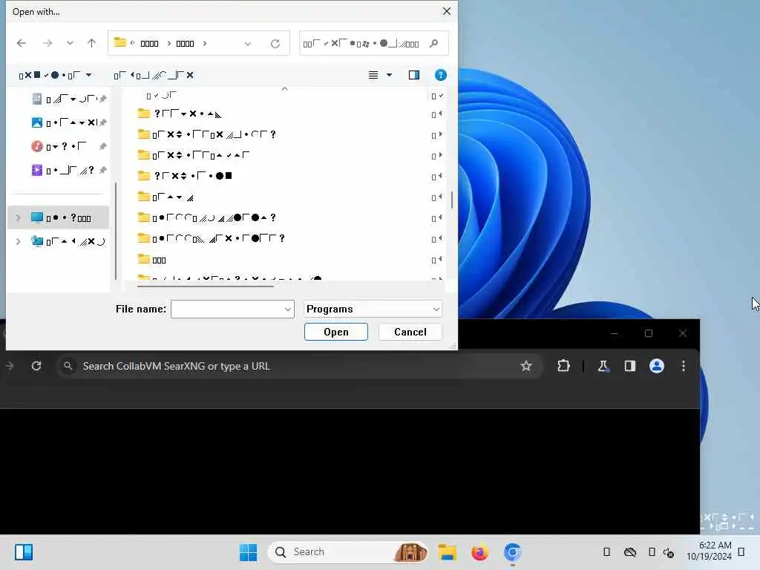
Task: Click the folder icon in address bar
Action: click(119, 42)
